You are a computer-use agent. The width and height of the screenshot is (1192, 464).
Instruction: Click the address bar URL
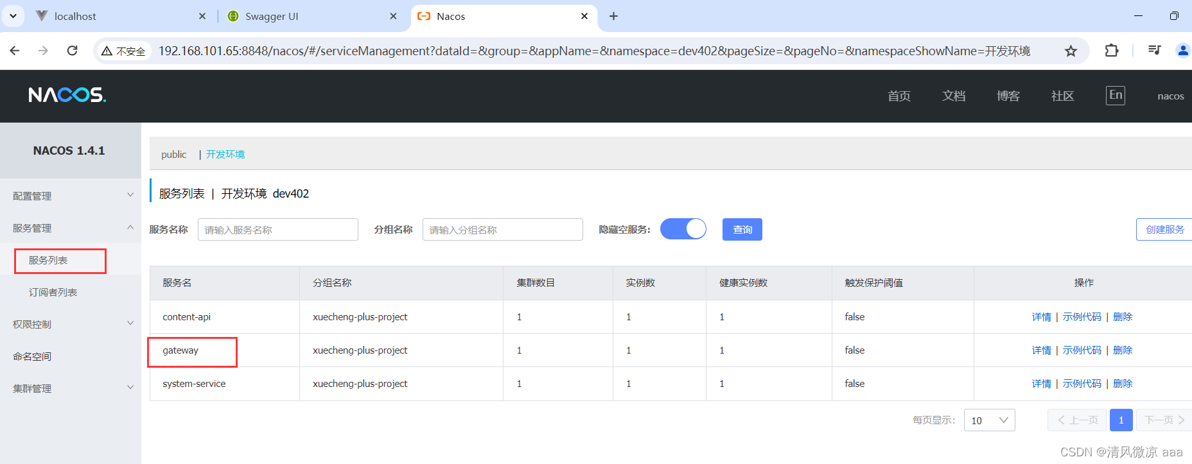tap(594, 51)
